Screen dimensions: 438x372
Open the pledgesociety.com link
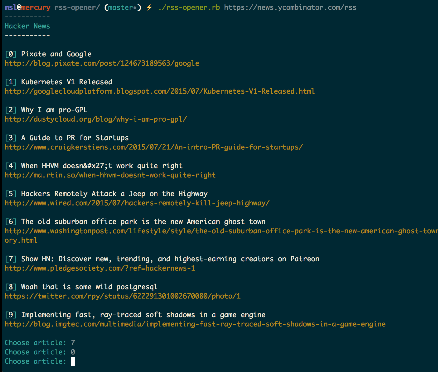[x=100, y=268]
